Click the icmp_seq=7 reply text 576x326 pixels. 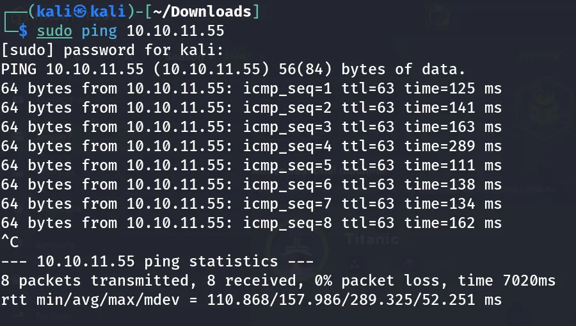tap(287, 204)
